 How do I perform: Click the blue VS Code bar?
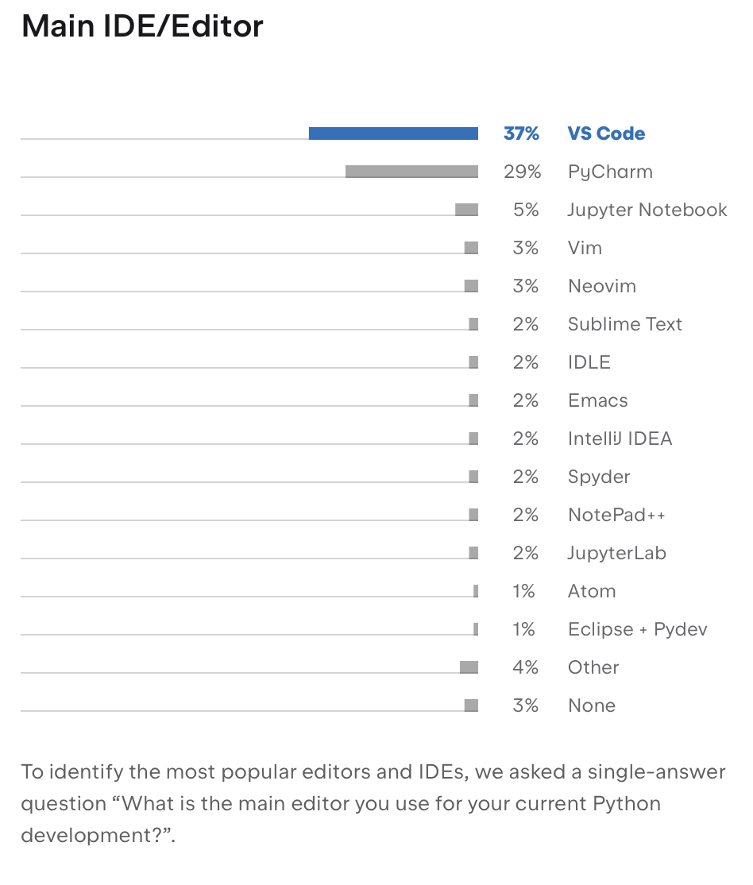[393, 133]
